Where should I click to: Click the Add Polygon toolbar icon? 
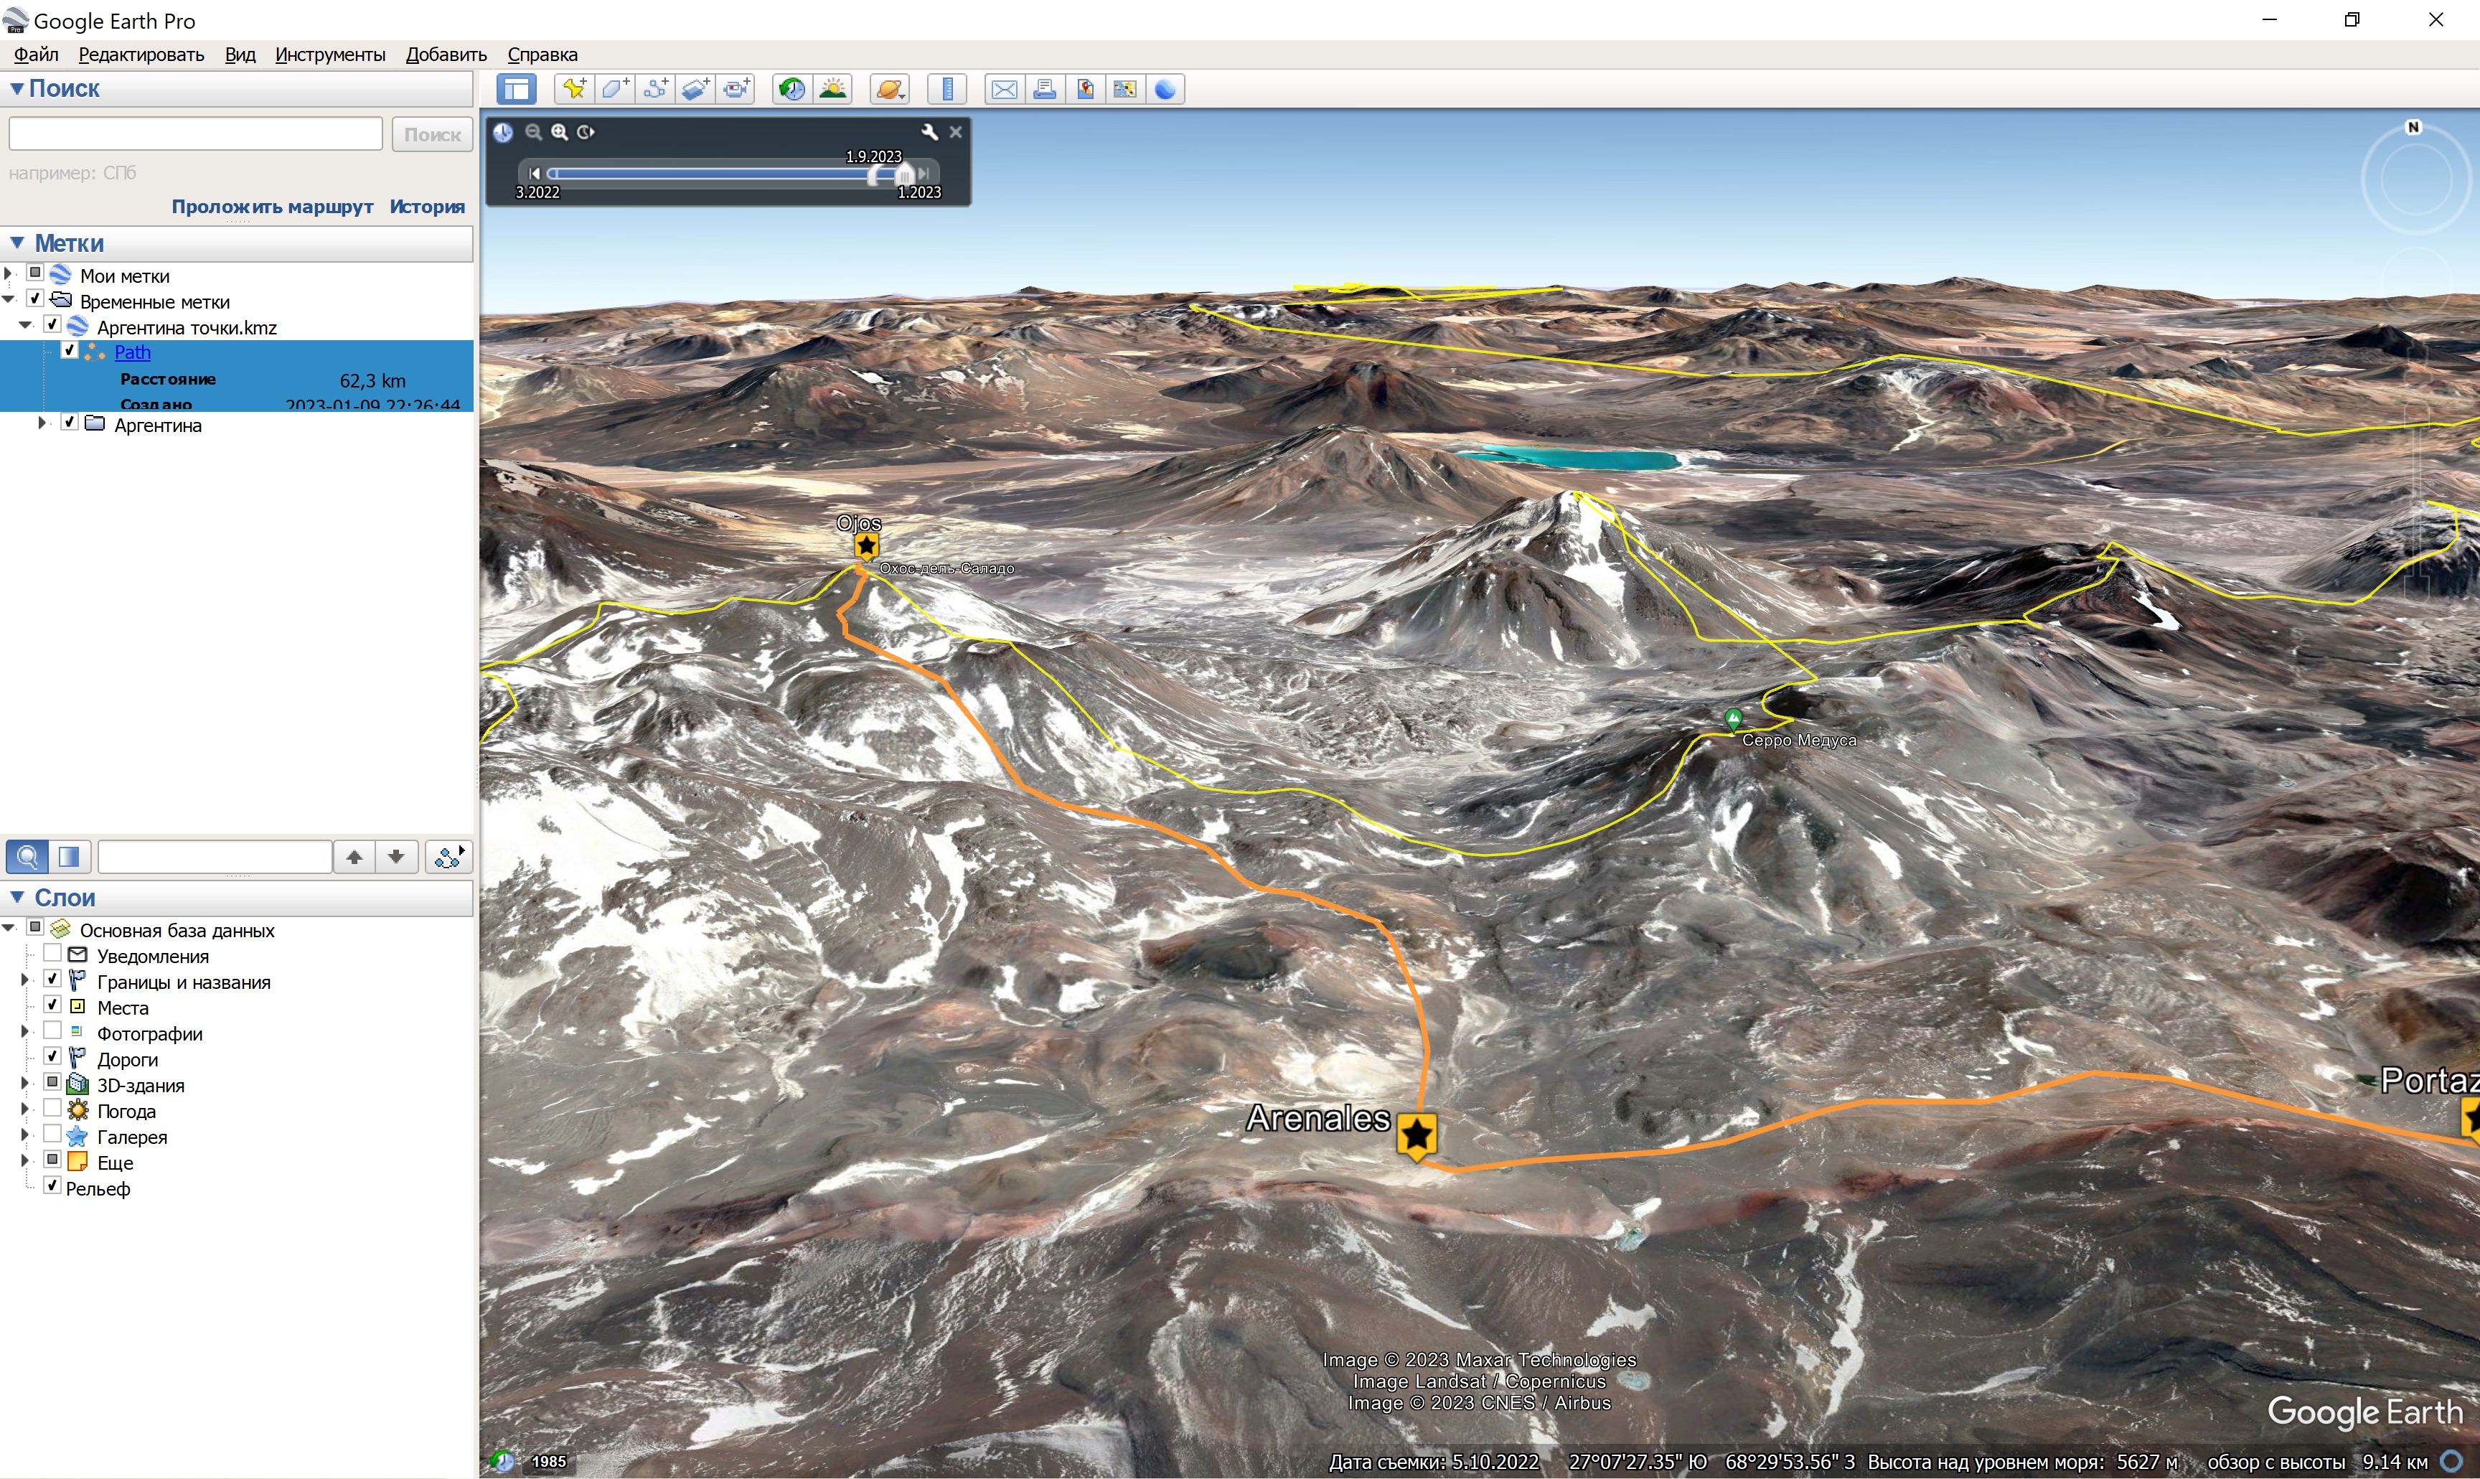pyautogui.click(x=615, y=90)
